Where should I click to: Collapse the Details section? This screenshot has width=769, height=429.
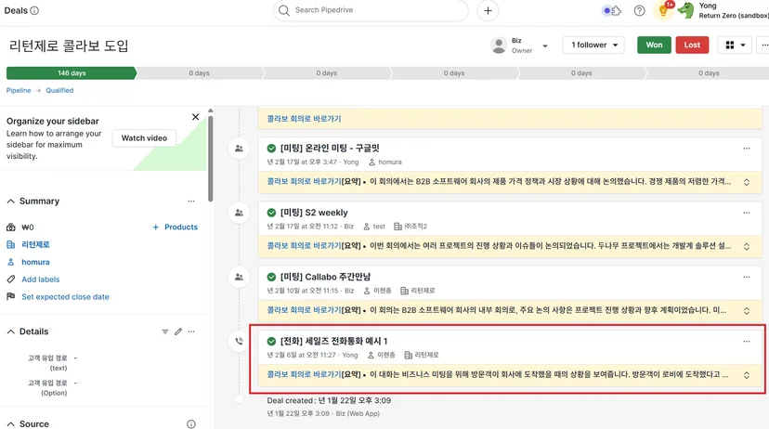[11, 331]
